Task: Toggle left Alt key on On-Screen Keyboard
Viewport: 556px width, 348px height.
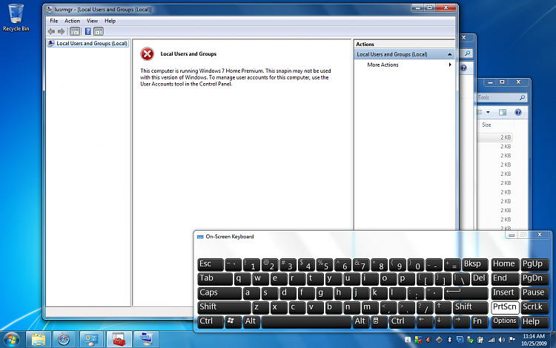Action: pos(251,321)
